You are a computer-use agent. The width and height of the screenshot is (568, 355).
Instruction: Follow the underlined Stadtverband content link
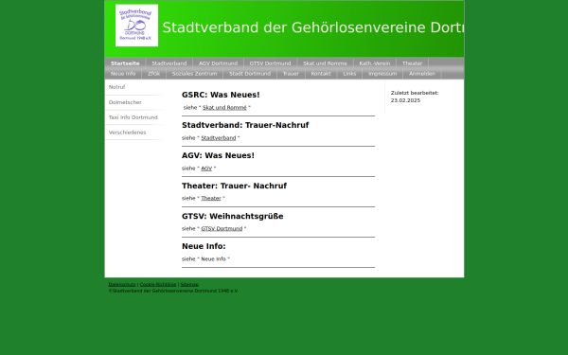click(x=219, y=138)
